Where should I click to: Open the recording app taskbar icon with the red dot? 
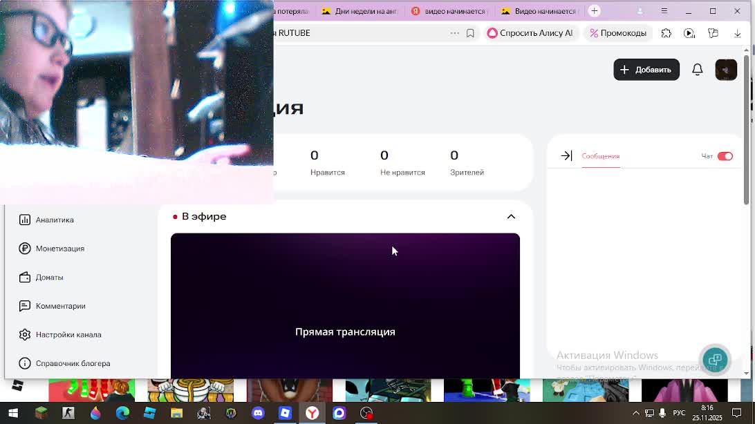(x=366, y=413)
